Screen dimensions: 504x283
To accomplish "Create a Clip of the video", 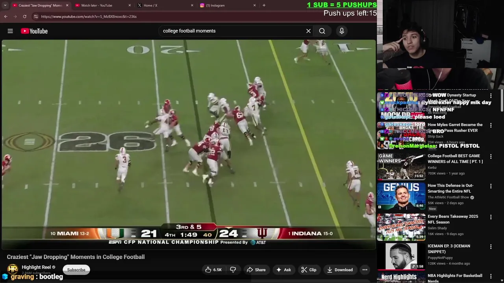I will pos(309,270).
